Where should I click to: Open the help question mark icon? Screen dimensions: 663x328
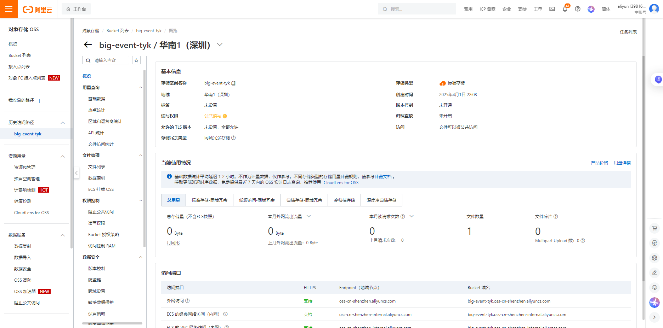tap(578, 9)
